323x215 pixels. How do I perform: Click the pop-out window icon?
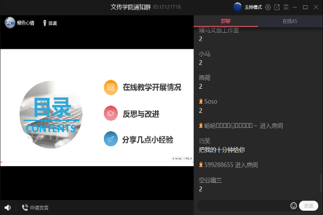tap(277, 7)
